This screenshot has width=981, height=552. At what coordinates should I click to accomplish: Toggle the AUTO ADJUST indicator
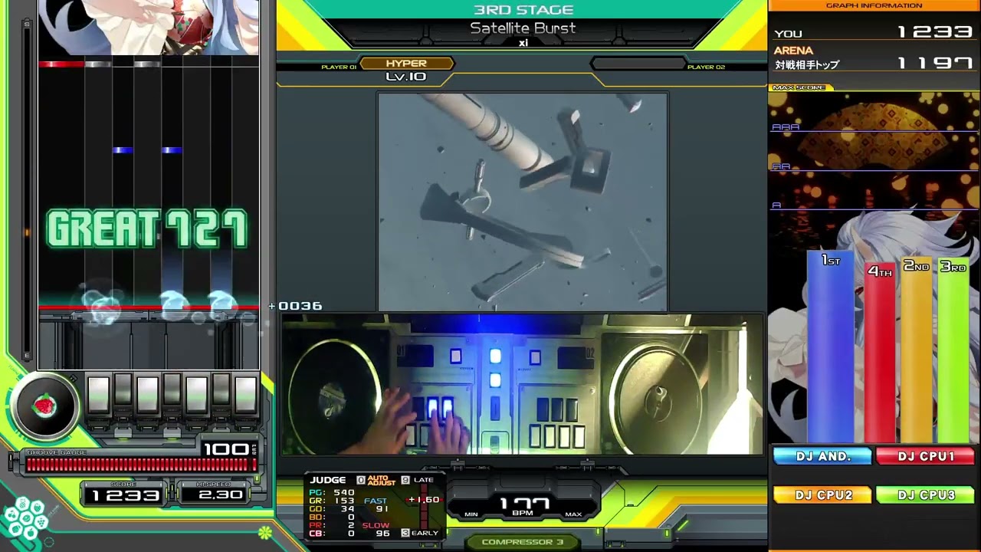(x=381, y=480)
